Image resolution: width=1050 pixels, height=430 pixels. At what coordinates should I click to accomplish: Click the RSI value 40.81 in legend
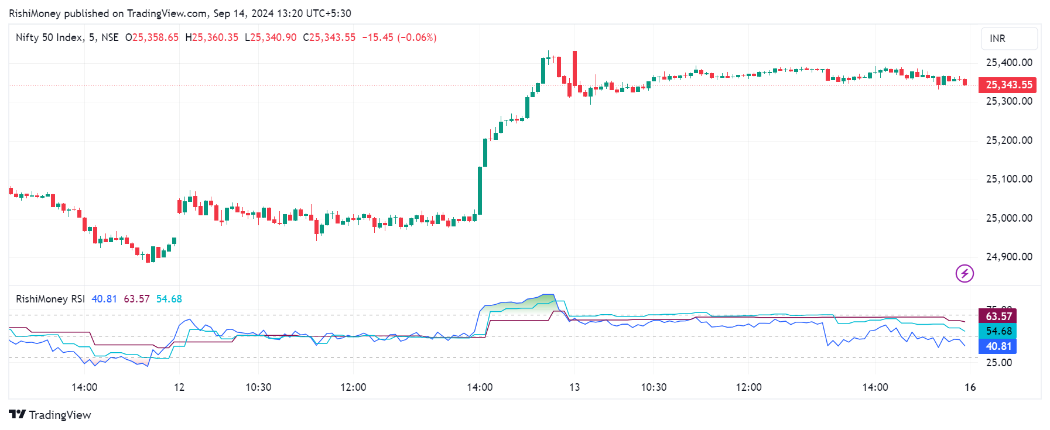(104, 299)
